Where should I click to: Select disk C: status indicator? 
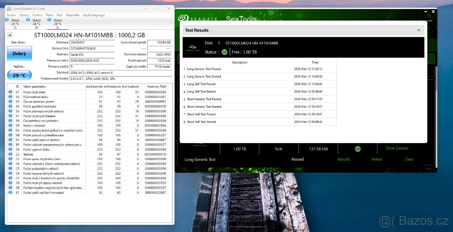pos(15,23)
